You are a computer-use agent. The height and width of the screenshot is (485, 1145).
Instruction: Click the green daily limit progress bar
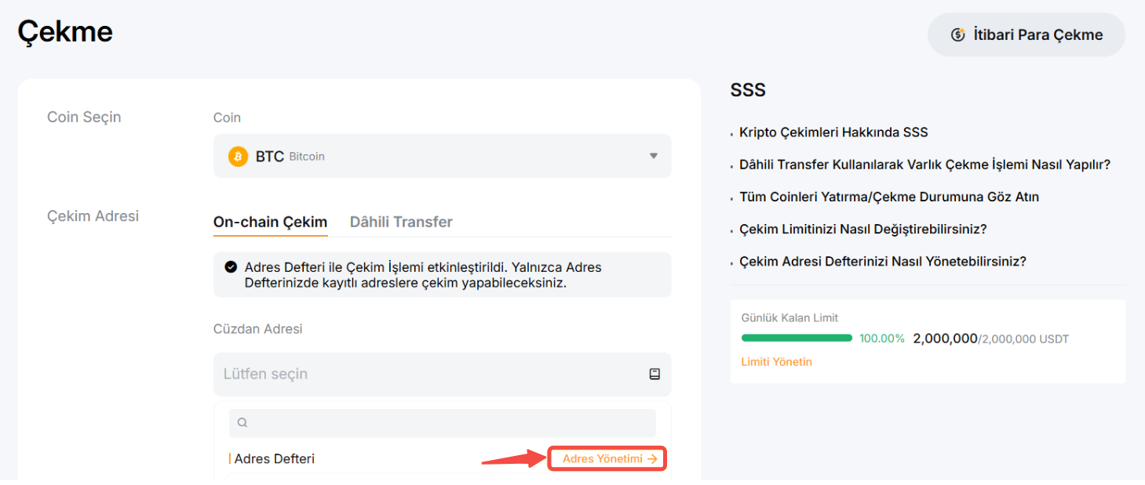pos(797,338)
